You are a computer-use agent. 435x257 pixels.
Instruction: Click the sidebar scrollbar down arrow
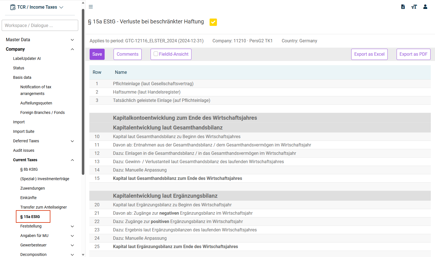[83, 254]
